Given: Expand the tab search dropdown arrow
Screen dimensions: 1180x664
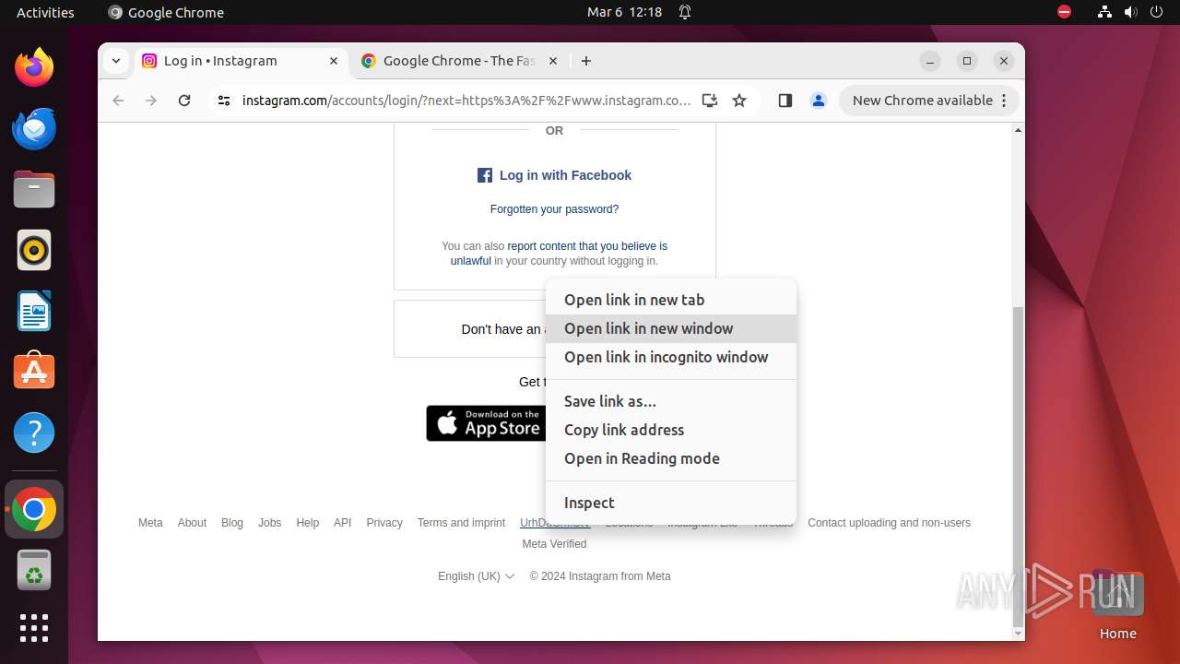Looking at the screenshot, I should point(115,61).
